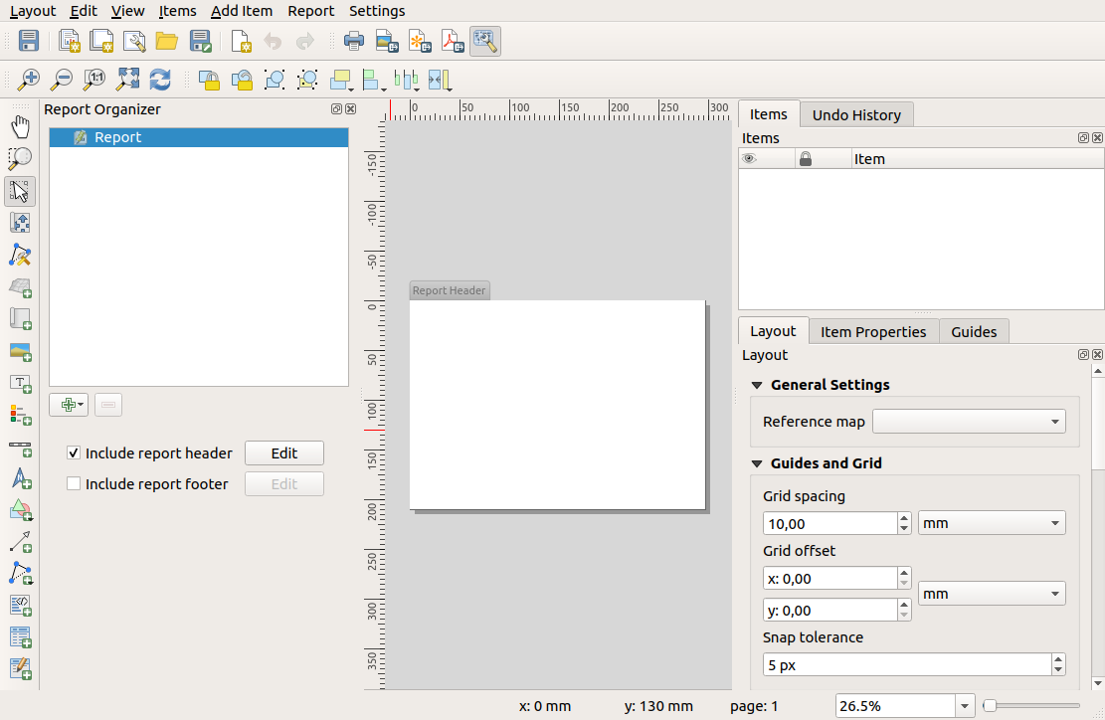The width and height of the screenshot is (1105, 720).
Task: Click the Grid spacing value field
Action: [829, 523]
